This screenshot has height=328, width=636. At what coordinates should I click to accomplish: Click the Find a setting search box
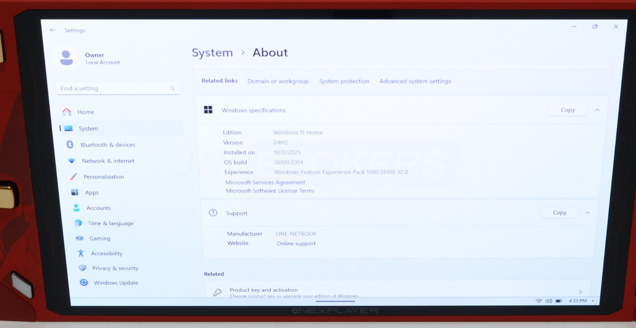[x=115, y=88]
